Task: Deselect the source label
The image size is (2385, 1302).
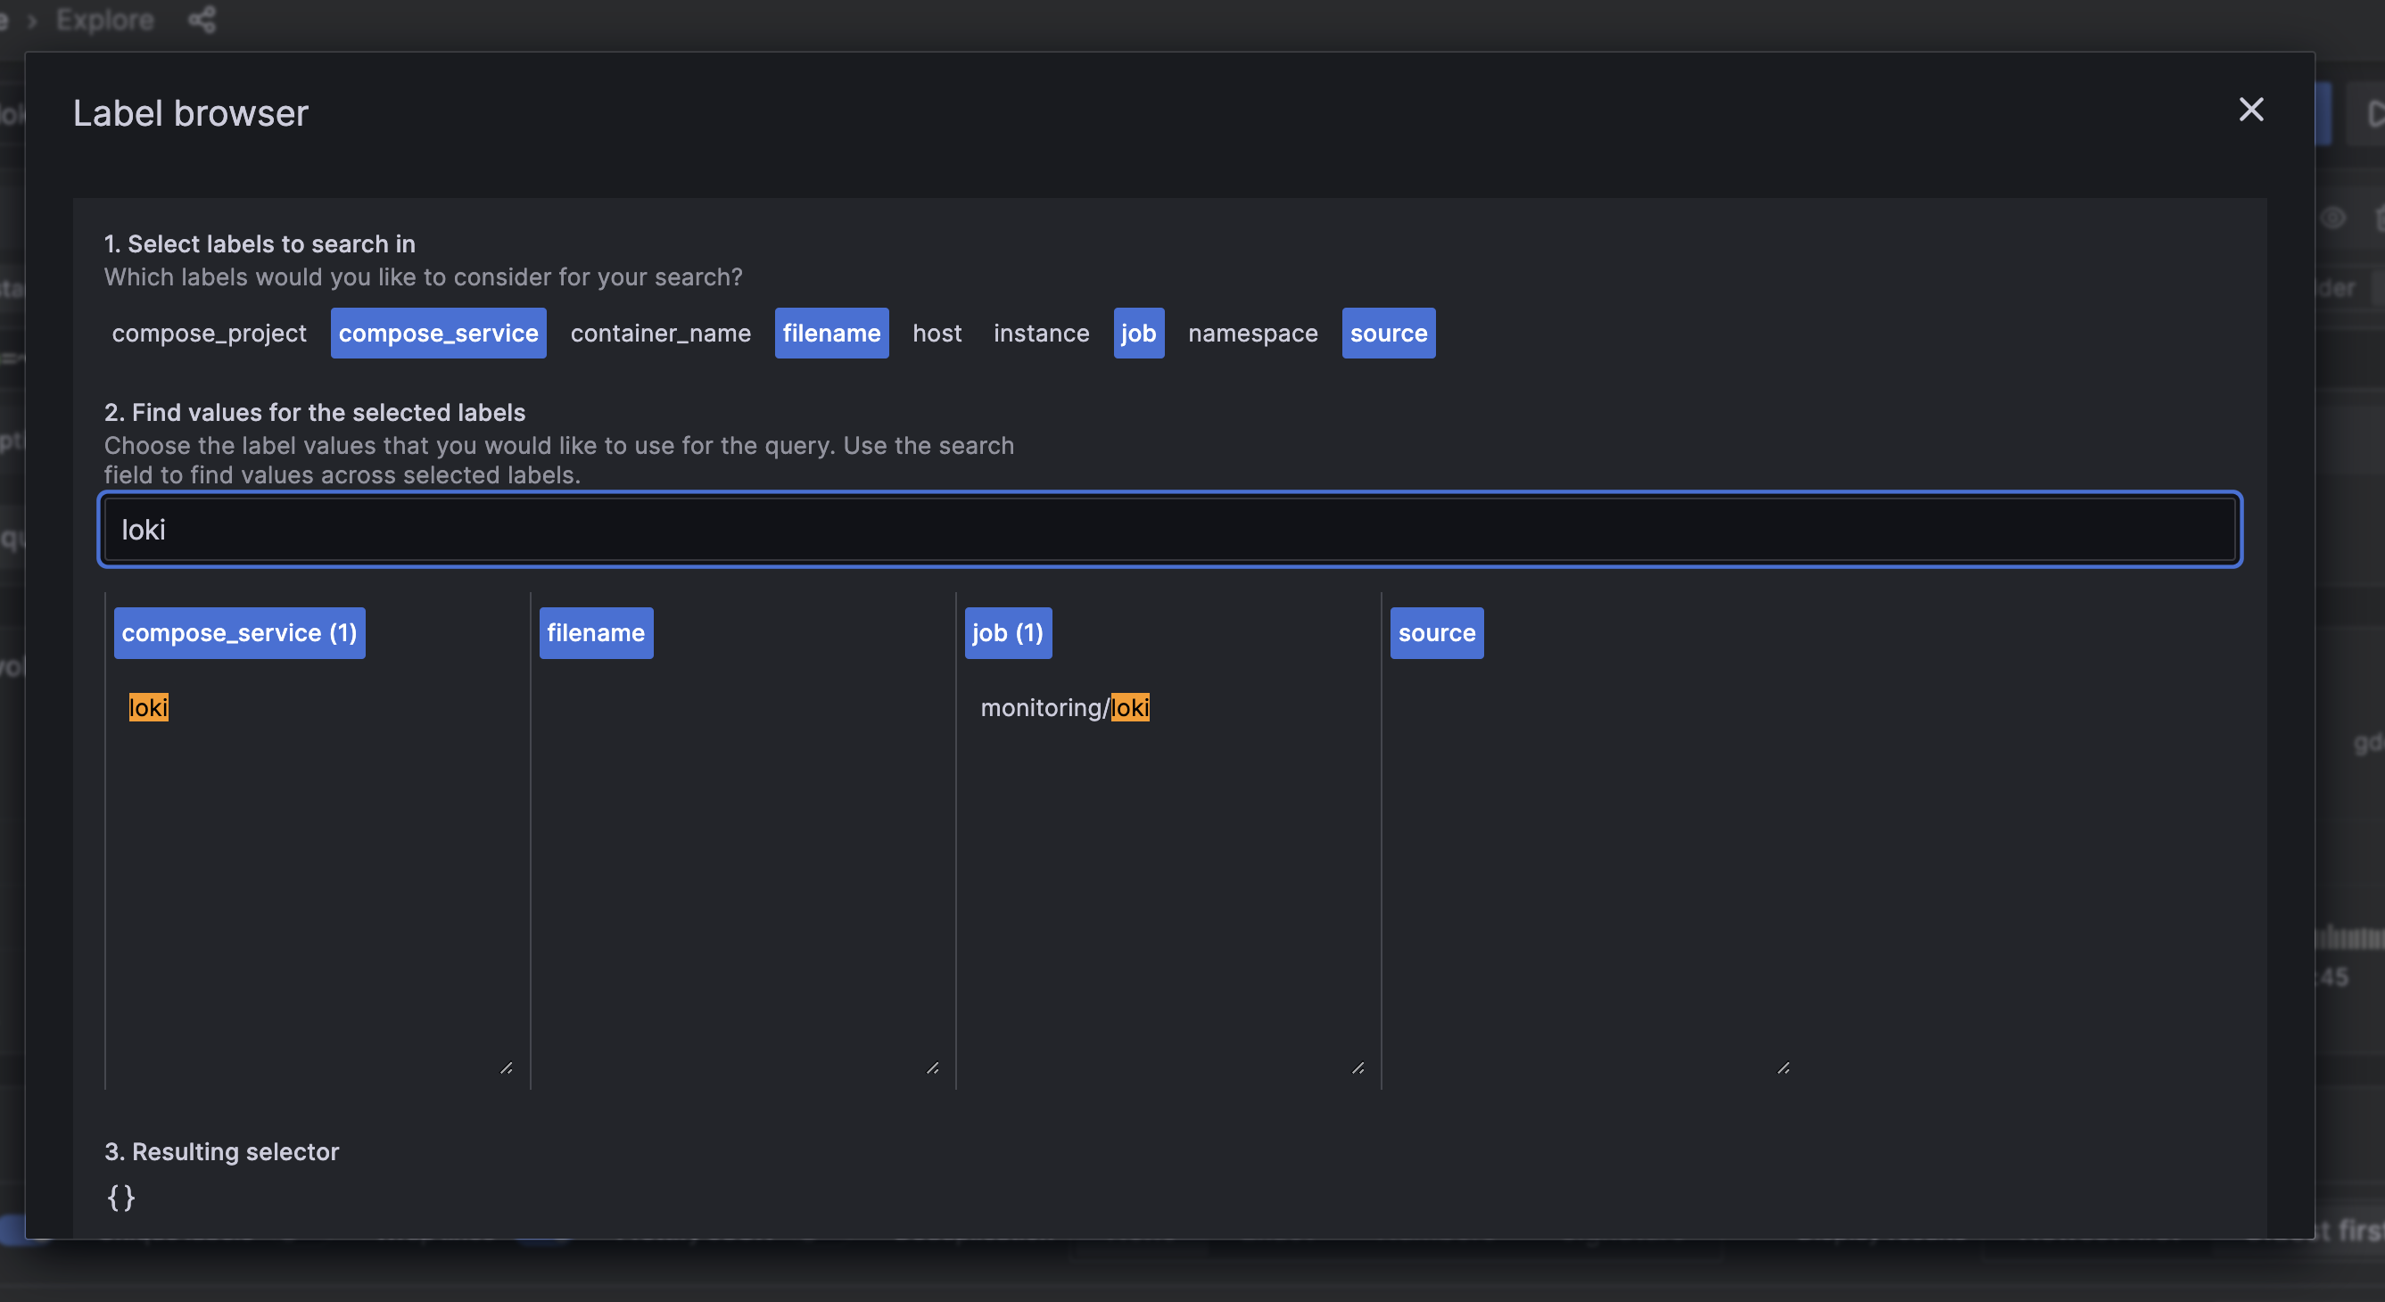Action: click(1388, 333)
